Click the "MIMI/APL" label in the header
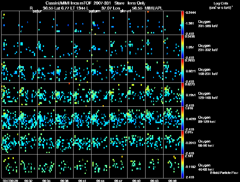This screenshot has height=182, width=240. click(x=154, y=8)
